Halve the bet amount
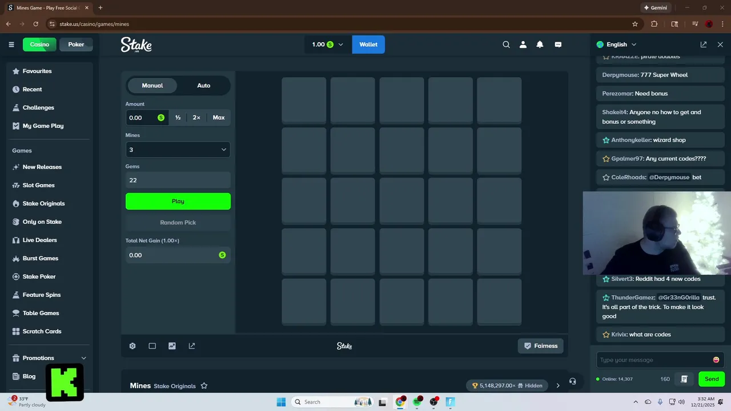The height and width of the screenshot is (411, 731). (178, 118)
